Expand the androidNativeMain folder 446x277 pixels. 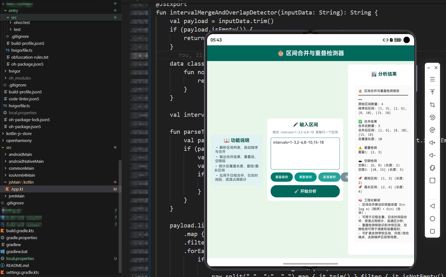(x=5, y=161)
